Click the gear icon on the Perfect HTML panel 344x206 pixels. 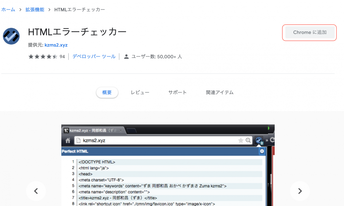262,151
